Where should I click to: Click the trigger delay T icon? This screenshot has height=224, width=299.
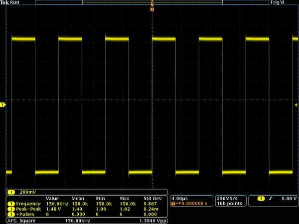point(173,204)
